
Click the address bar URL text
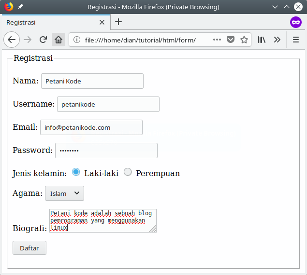140,40
